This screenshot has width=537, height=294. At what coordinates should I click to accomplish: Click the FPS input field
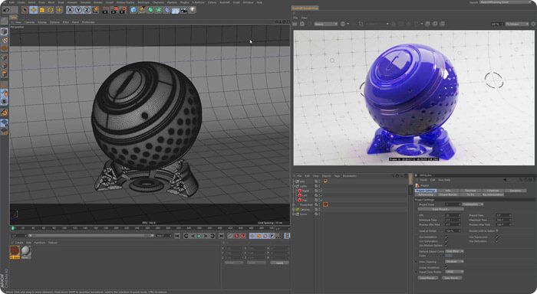[453, 215]
